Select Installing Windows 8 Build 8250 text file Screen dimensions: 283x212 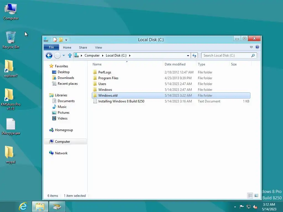point(171,101)
